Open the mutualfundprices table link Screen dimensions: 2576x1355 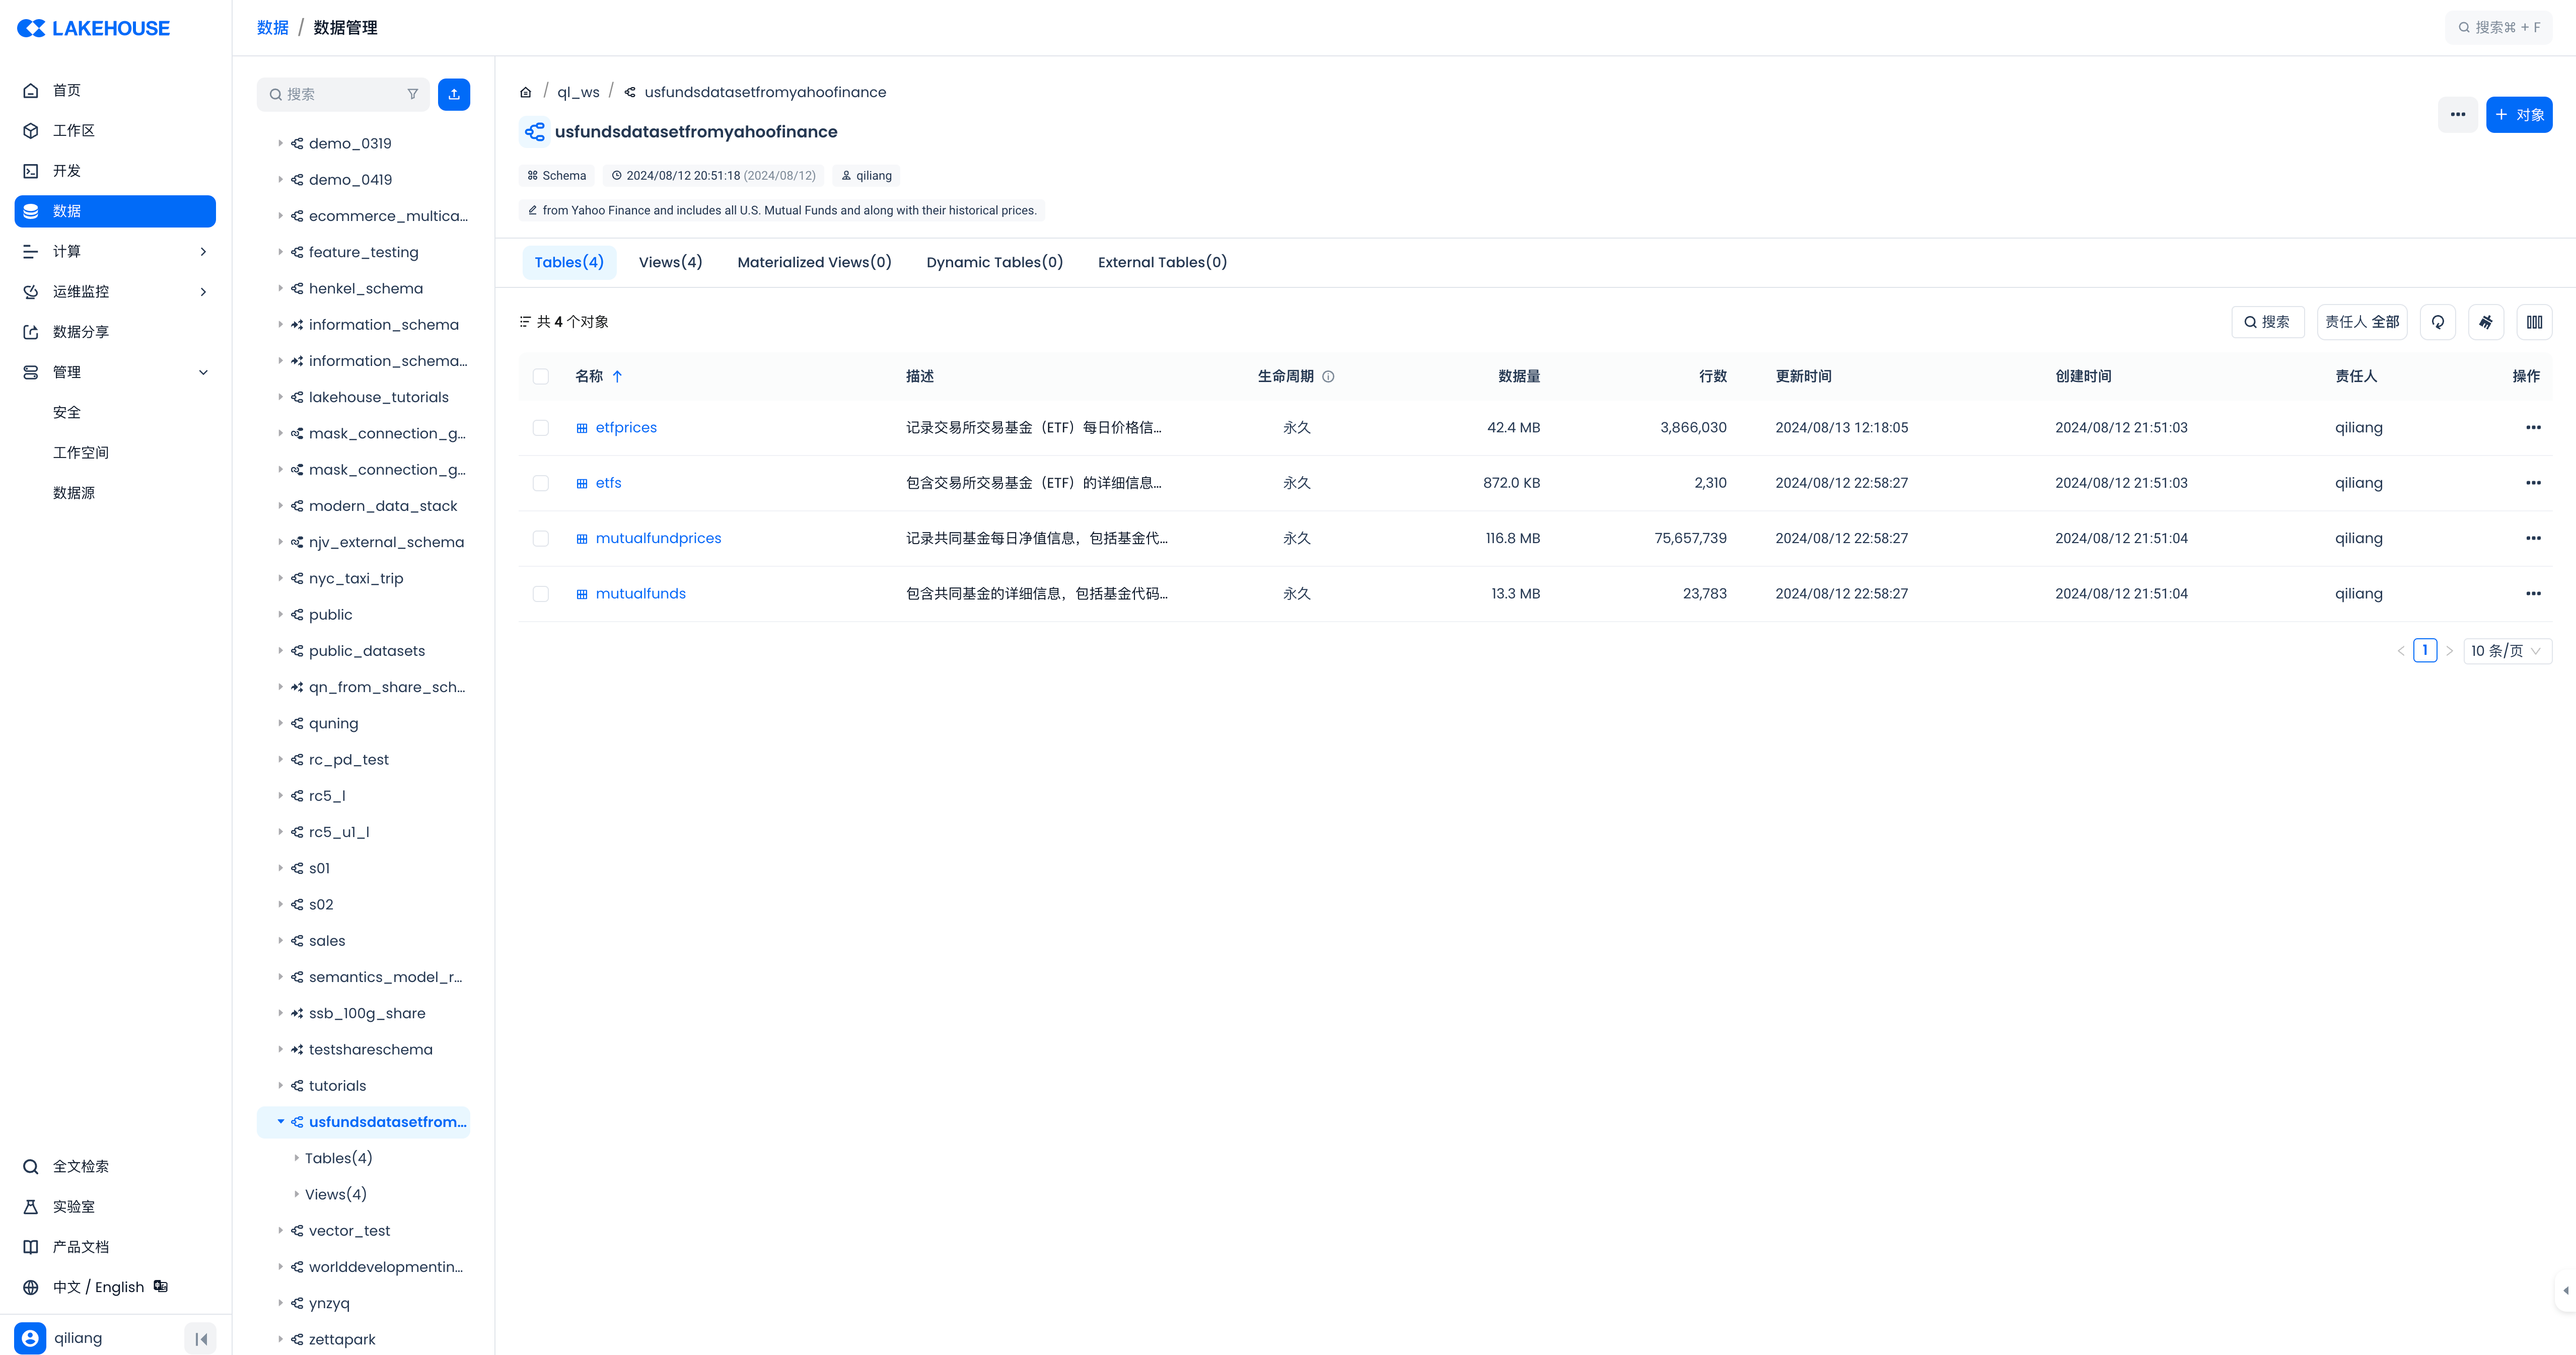tap(658, 538)
